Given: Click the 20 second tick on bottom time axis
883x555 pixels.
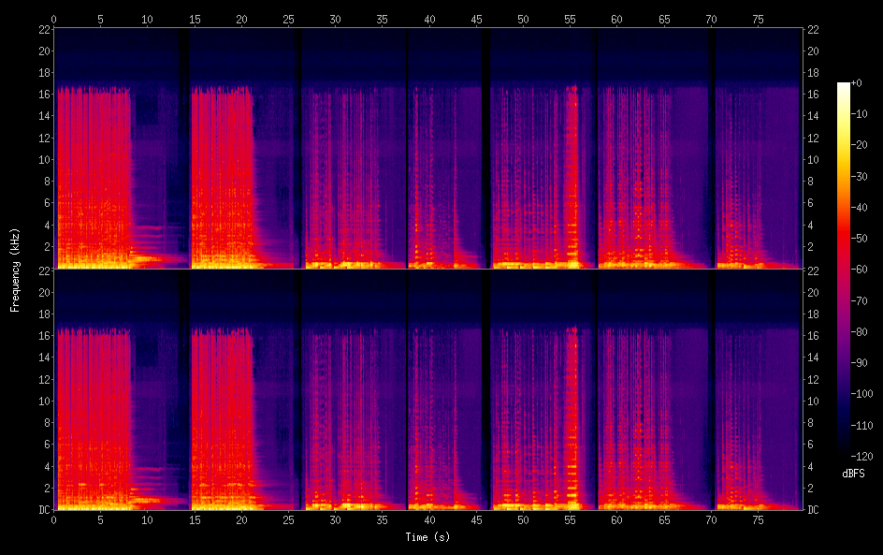Looking at the screenshot, I should [241, 519].
